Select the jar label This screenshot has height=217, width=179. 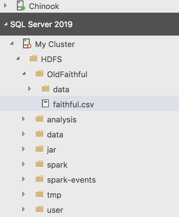[52, 150]
